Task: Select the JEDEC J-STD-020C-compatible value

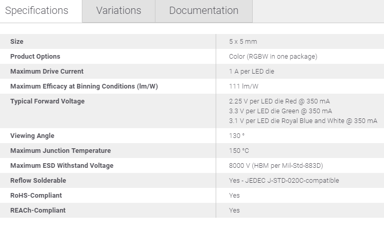Action: point(284,181)
